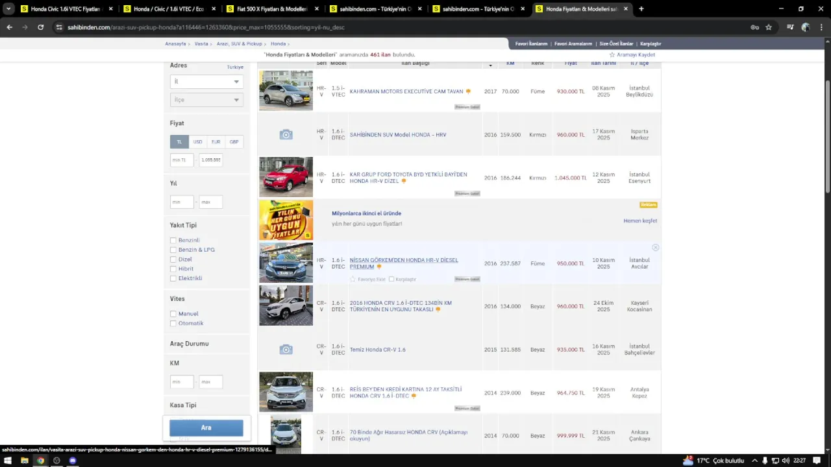
Task: Open the red Honda HR-V thumbnail
Action: [x=286, y=177]
